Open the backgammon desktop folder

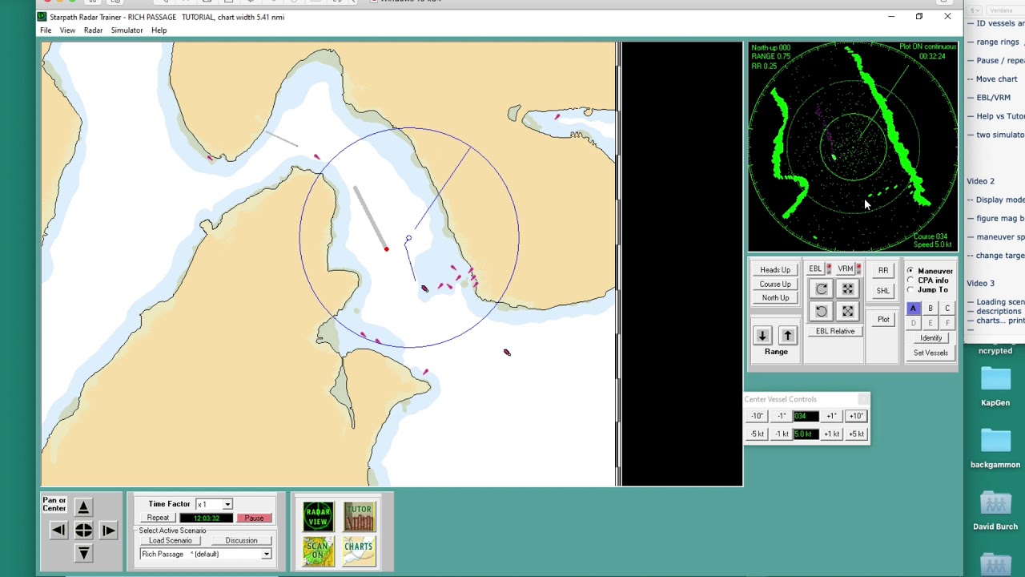(995, 449)
